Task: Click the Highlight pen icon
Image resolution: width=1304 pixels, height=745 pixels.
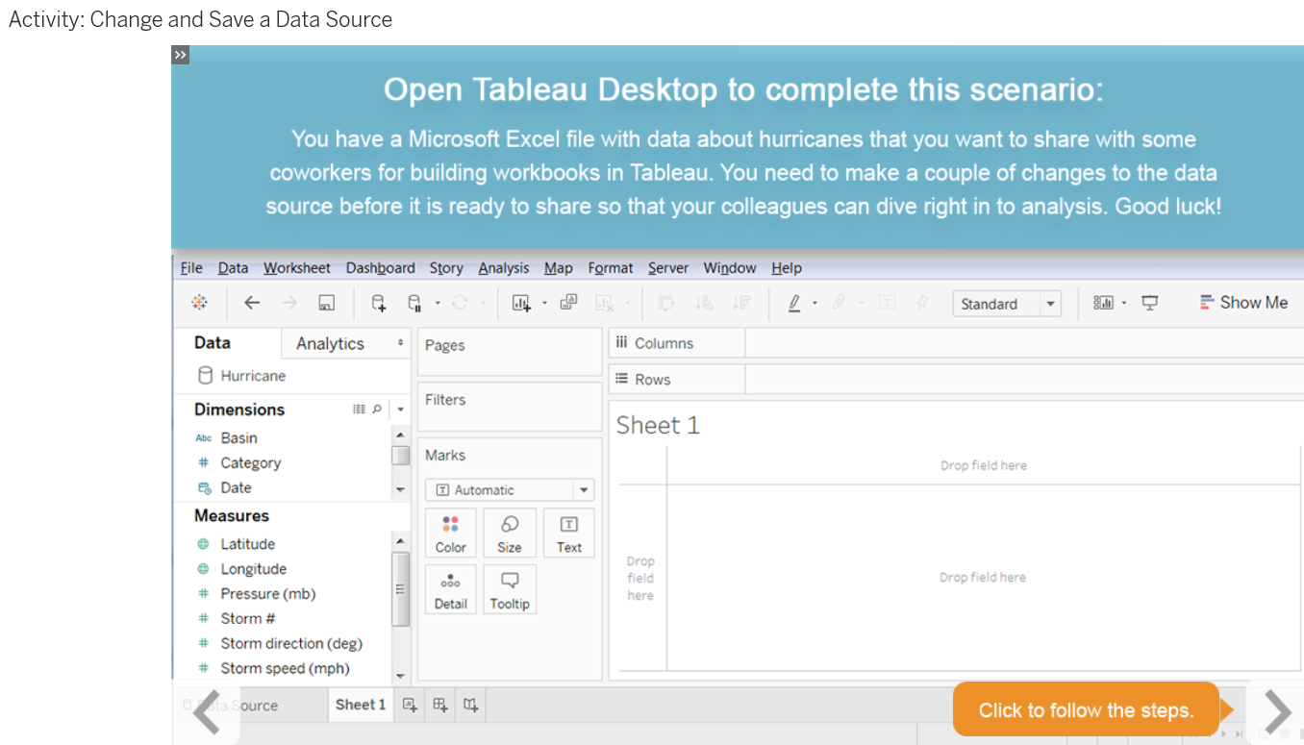Action: (794, 303)
